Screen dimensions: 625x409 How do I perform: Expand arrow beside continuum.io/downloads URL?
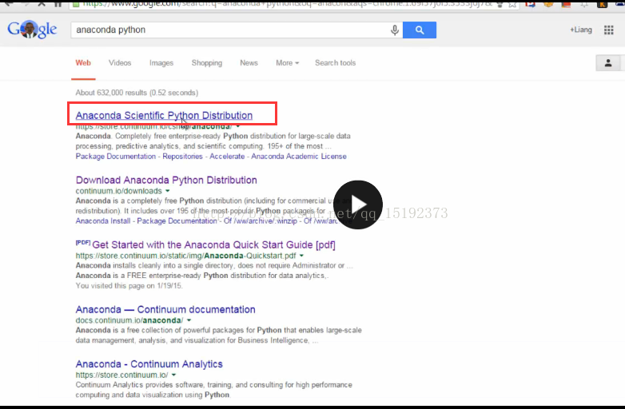(x=167, y=191)
